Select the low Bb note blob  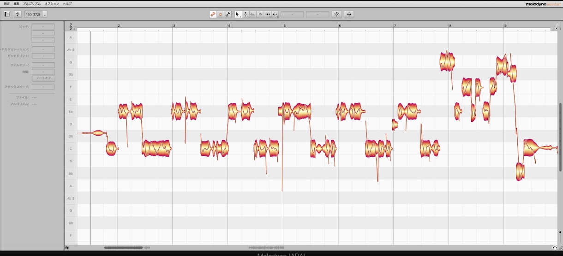coord(520,172)
